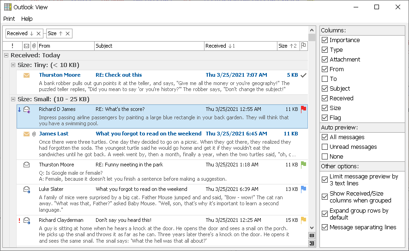The width and height of the screenshot is (409, 251).
Task: Click the Type envelope column header icon
Action: (26, 46)
